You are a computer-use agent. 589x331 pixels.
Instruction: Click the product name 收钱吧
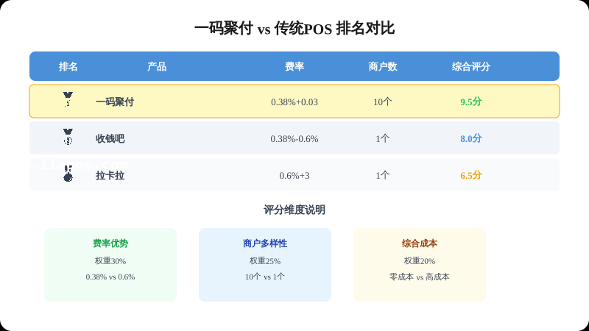pyautogui.click(x=110, y=138)
